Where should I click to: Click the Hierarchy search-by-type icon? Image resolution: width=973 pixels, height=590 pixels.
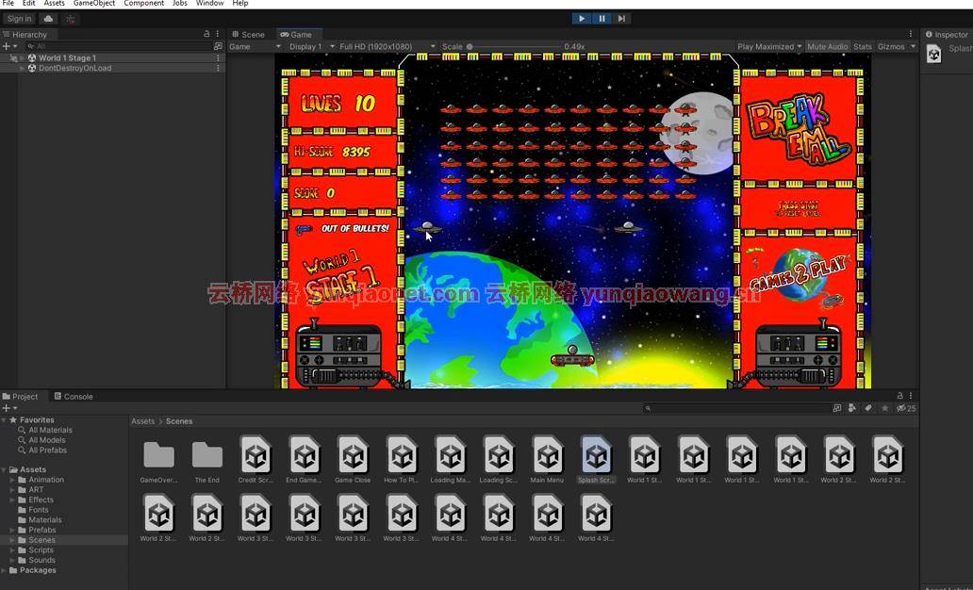tap(218, 46)
